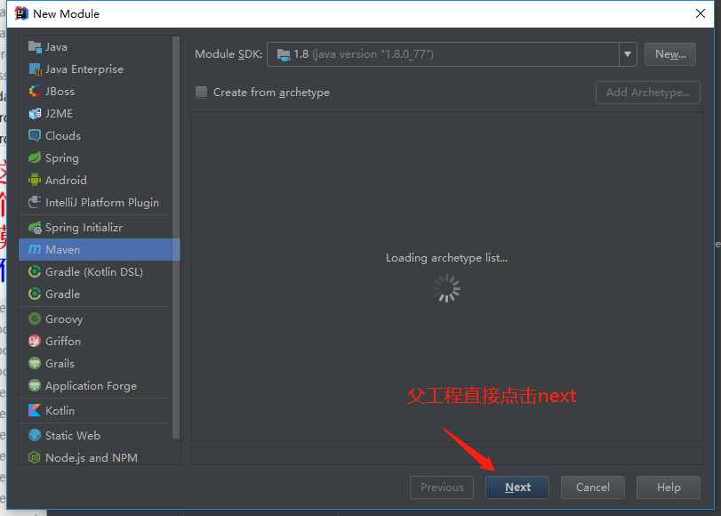
Task: Select Static Web text in list
Action: tap(73, 435)
